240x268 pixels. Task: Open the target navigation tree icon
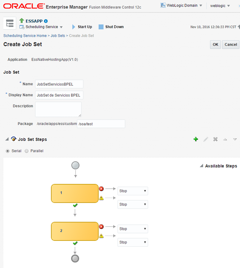pyautogui.click(x=10, y=23)
